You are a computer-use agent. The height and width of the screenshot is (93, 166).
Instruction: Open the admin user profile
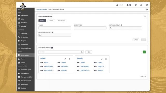120,5
